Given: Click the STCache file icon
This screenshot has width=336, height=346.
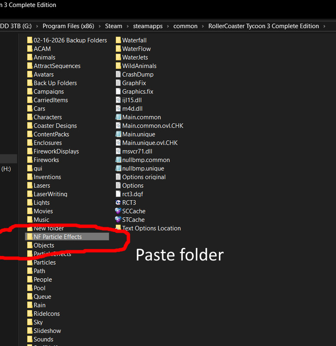Looking at the screenshot, I should tap(118, 220).
